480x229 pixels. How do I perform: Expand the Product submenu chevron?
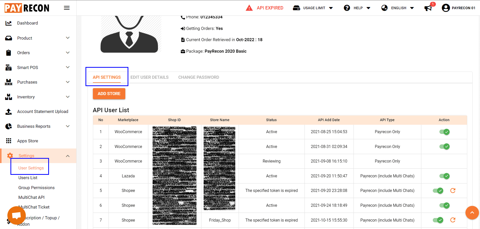point(68,38)
